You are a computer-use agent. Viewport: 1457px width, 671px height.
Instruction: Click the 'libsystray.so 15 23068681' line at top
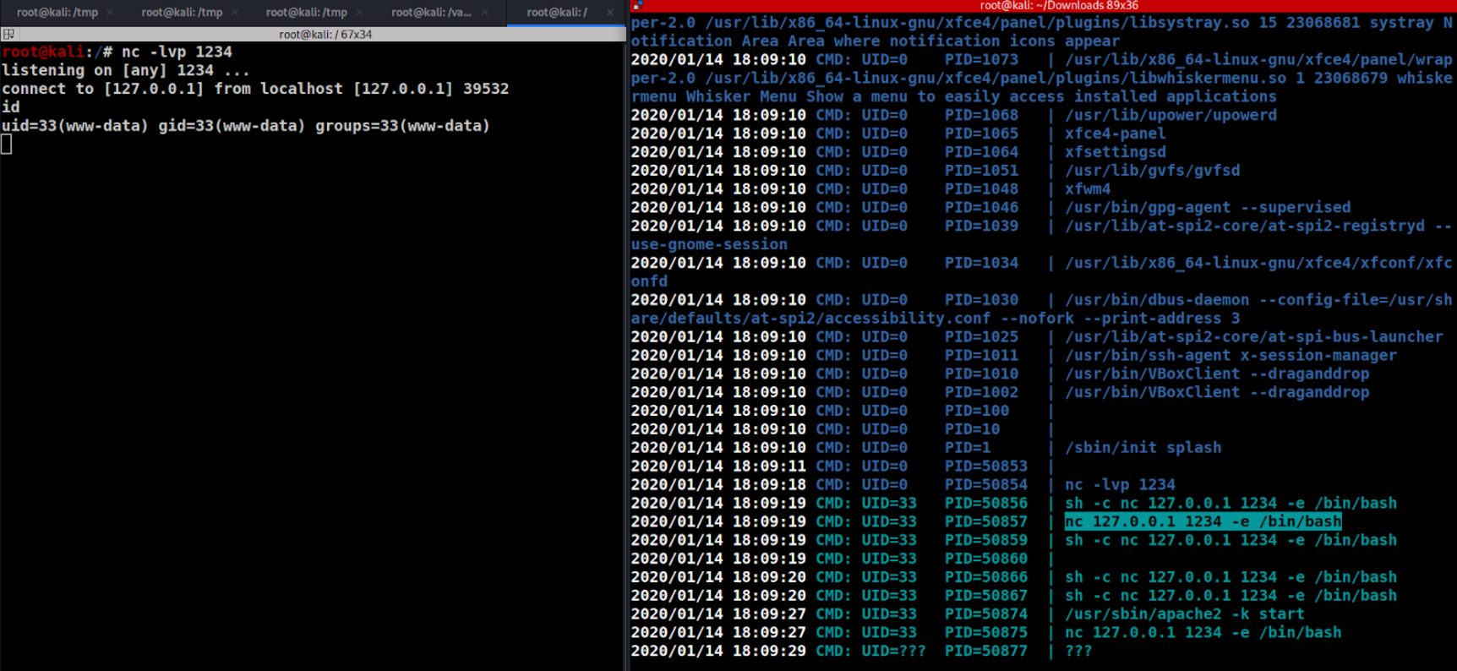[x=1041, y=23]
